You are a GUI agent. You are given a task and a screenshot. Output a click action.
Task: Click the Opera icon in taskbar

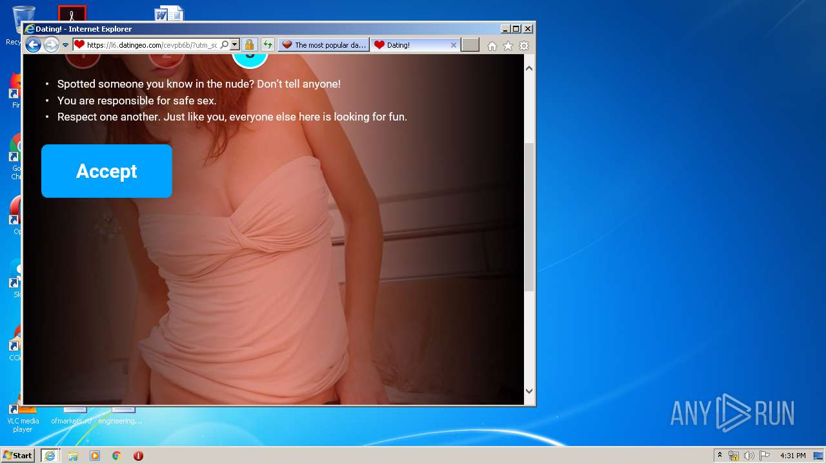point(138,456)
